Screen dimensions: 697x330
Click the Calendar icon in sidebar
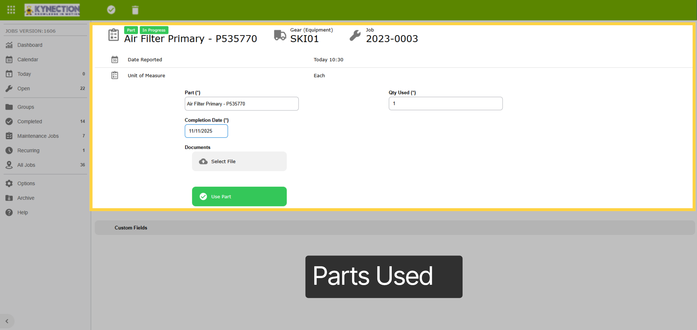click(9, 59)
